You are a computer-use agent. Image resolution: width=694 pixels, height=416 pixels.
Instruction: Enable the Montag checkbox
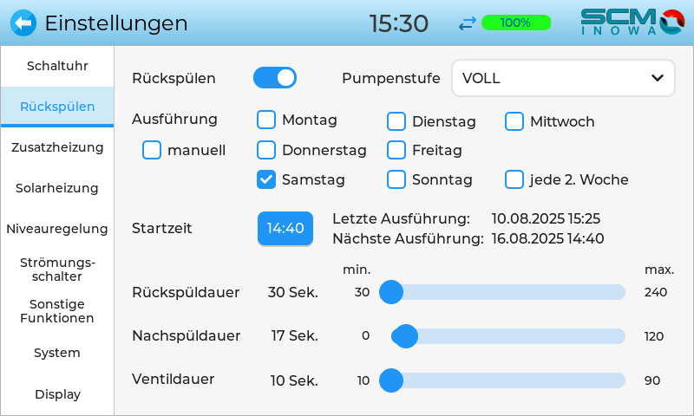coord(267,120)
